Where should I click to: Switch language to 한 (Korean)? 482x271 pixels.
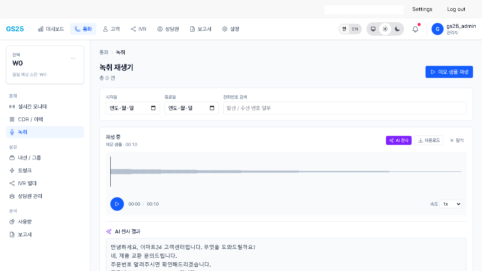pyautogui.click(x=344, y=29)
